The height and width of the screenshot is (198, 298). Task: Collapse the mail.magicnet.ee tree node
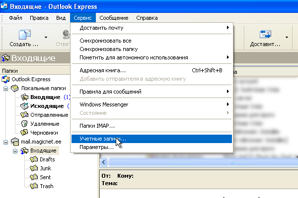coord(5,142)
